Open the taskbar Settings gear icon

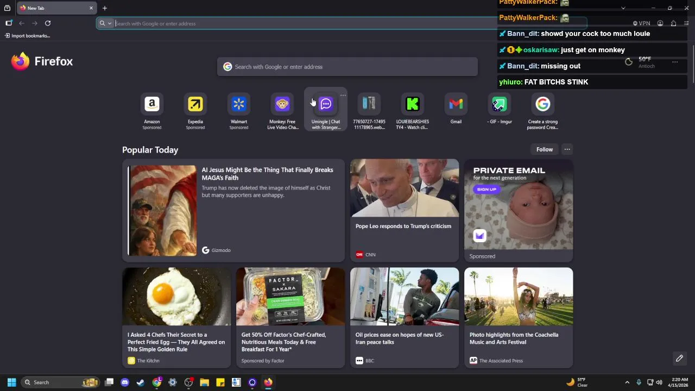point(173,382)
